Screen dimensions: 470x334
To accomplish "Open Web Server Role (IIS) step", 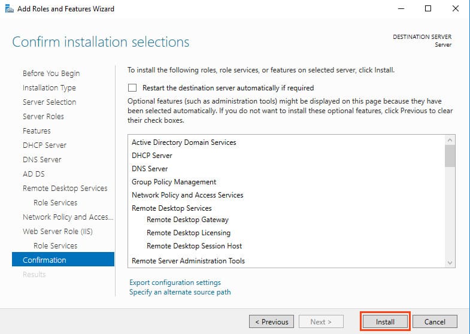I will tap(57, 231).
